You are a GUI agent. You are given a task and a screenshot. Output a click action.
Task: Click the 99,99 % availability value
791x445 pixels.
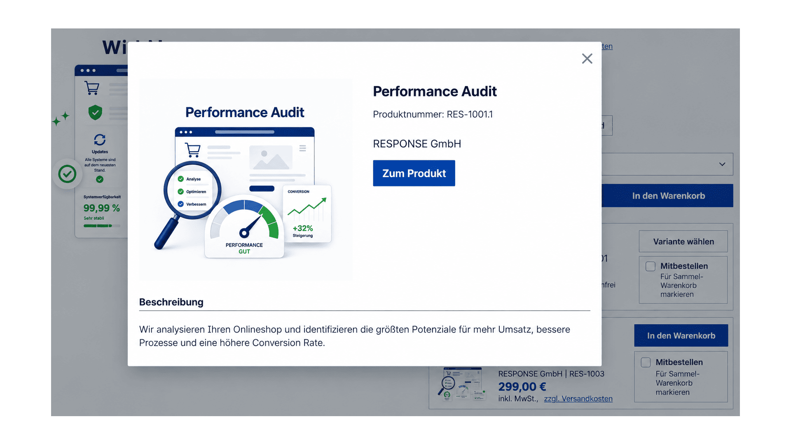(x=101, y=208)
